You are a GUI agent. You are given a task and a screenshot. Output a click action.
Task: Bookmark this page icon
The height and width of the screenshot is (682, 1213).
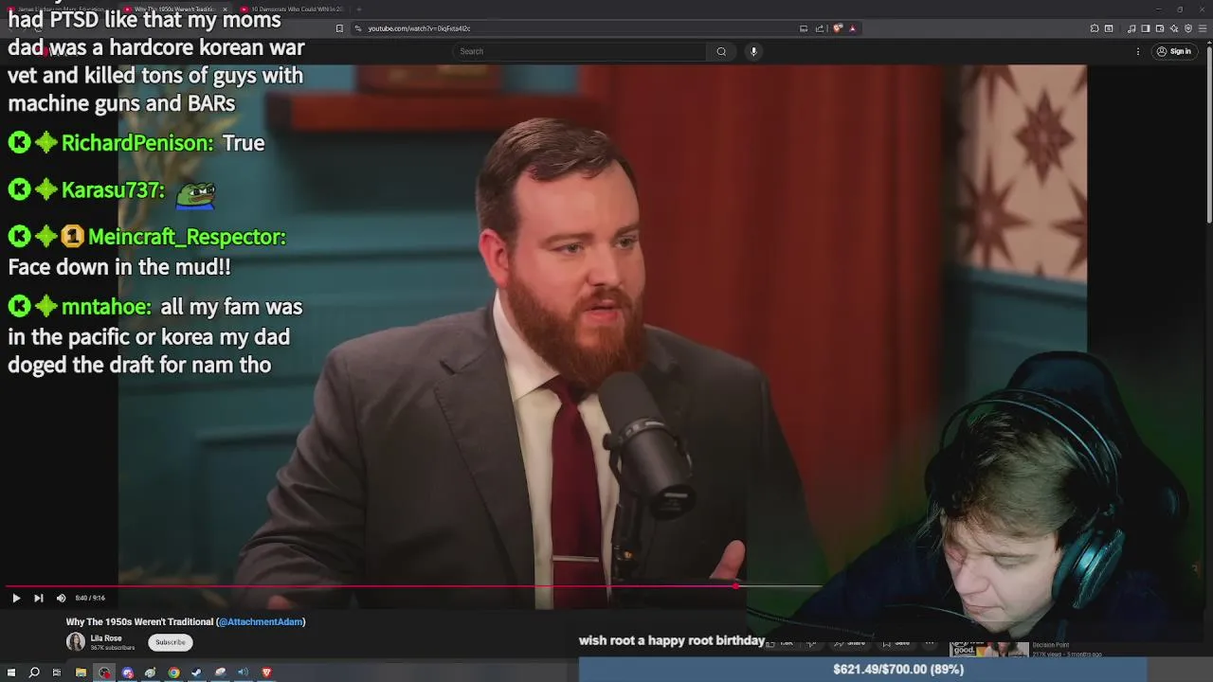(339, 28)
